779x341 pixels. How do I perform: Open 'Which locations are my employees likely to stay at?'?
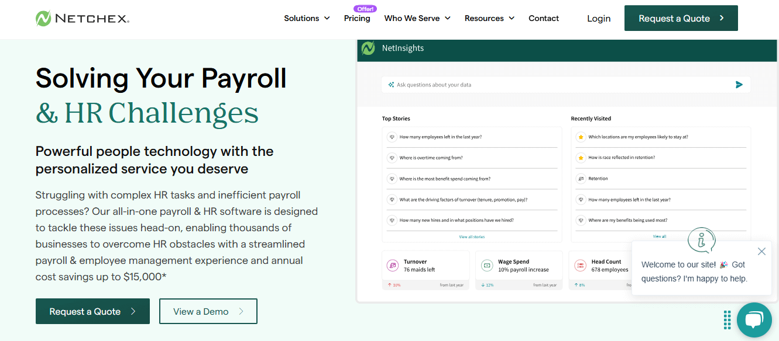(638, 137)
